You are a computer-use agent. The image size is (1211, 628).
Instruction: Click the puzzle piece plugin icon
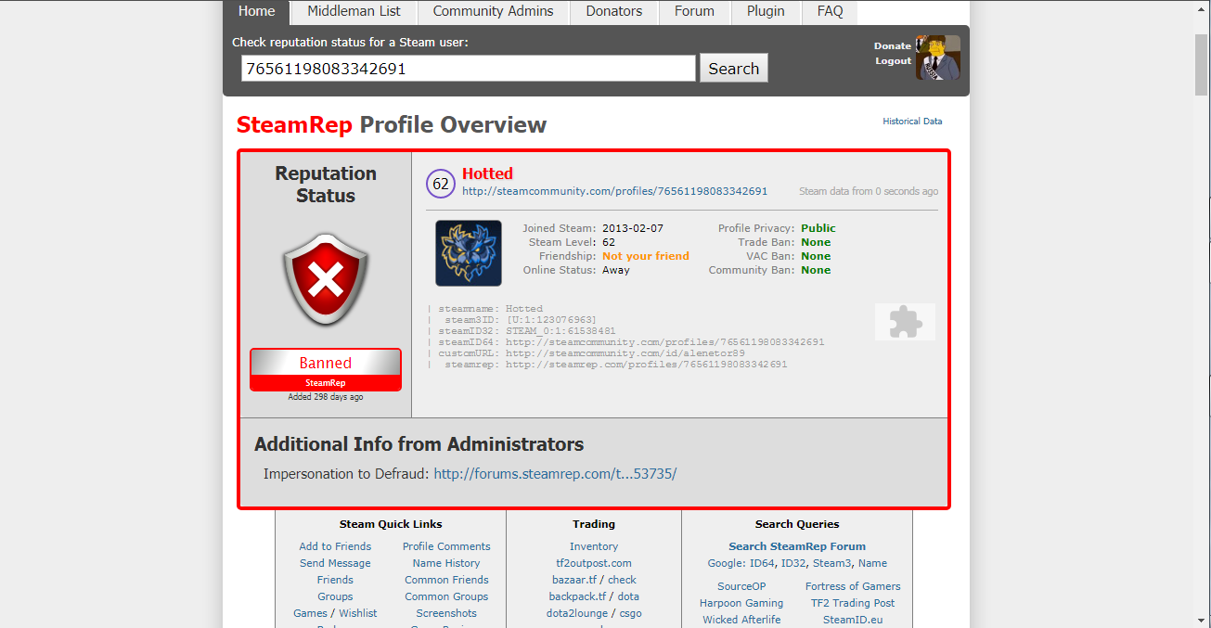click(905, 322)
